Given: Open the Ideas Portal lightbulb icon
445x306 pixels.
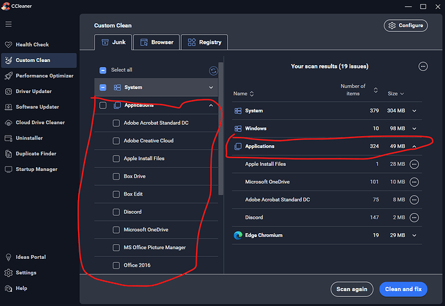Looking at the screenshot, I should pos(8,258).
